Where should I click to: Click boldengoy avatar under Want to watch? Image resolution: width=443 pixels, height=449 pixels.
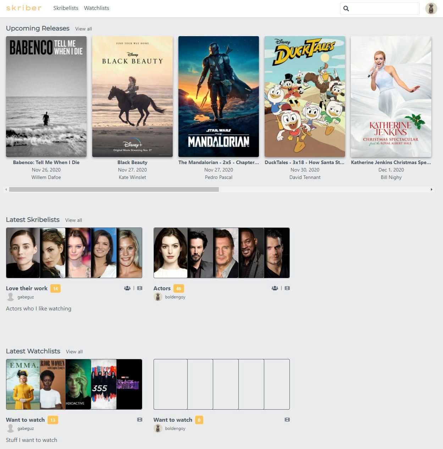point(158,428)
